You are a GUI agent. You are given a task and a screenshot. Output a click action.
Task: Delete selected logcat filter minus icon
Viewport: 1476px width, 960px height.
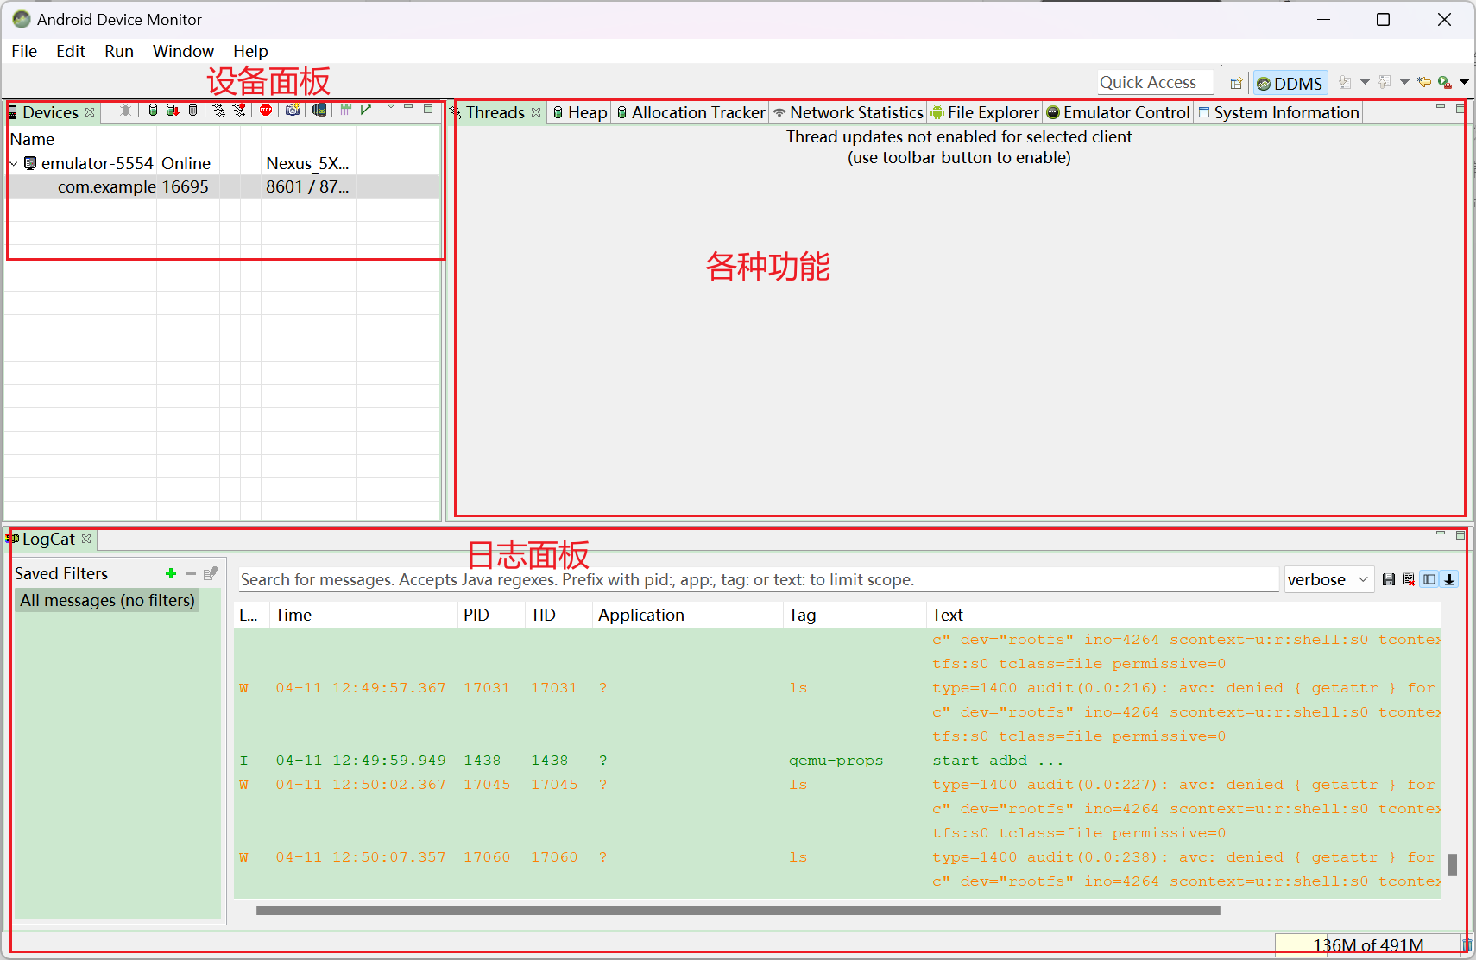tap(191, 573)
